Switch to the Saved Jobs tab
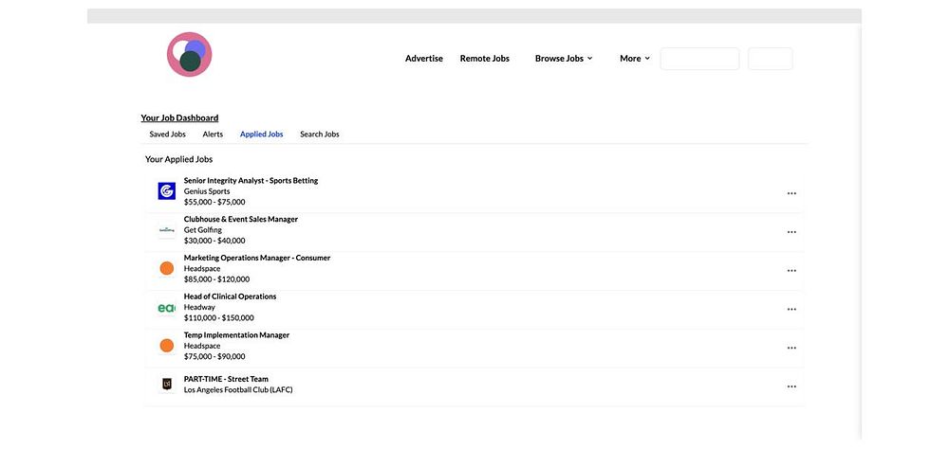The image size is (949, 449). [x=168, y=135]
